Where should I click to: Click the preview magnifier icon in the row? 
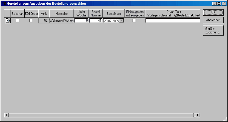click(x=8, y=21)
